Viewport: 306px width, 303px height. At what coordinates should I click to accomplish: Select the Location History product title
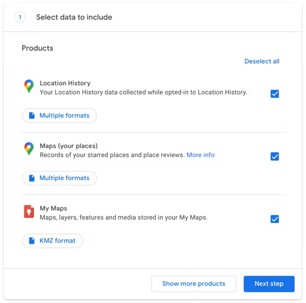tap(65, 83)
